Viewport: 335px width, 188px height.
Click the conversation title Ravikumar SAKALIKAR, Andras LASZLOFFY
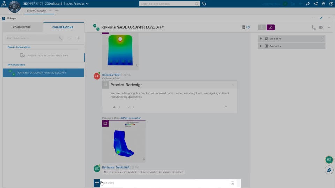tap(133, 27)
